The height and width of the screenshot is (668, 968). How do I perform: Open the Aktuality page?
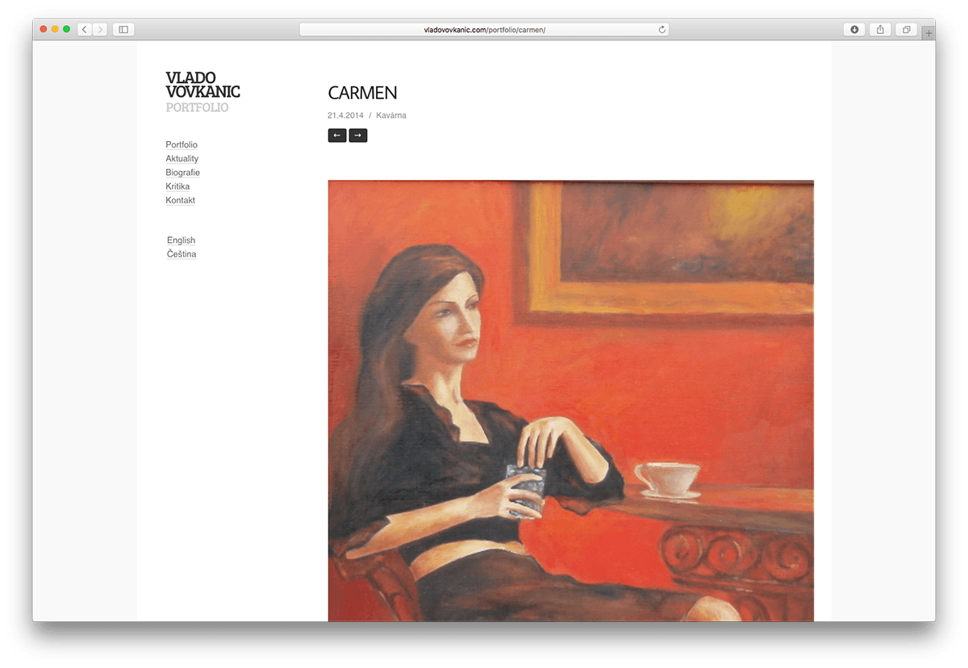point(182,159)
